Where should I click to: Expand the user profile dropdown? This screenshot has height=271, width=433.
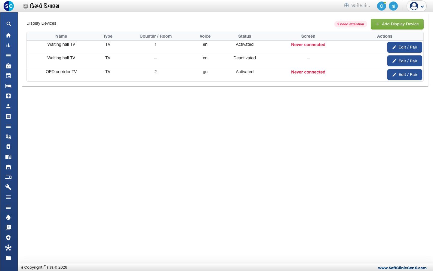(416, 6)
